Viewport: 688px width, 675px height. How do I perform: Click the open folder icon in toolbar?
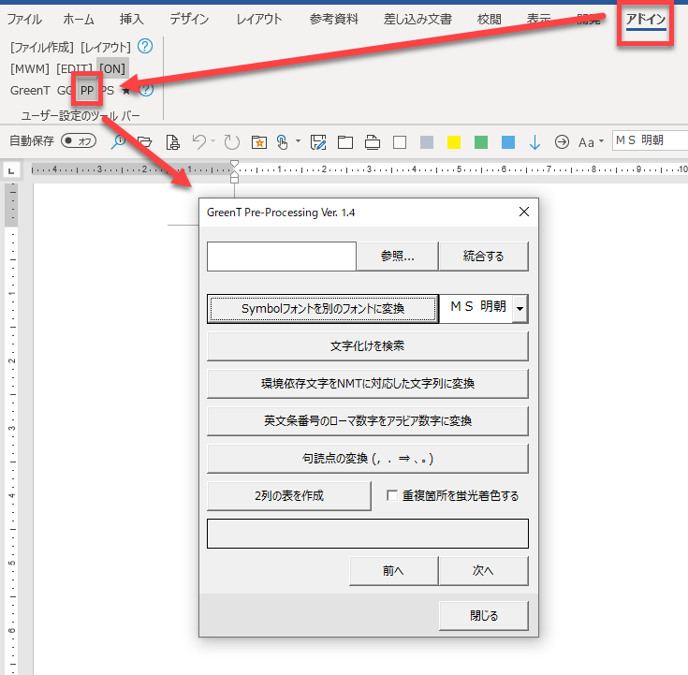click(x=145, y=142)
